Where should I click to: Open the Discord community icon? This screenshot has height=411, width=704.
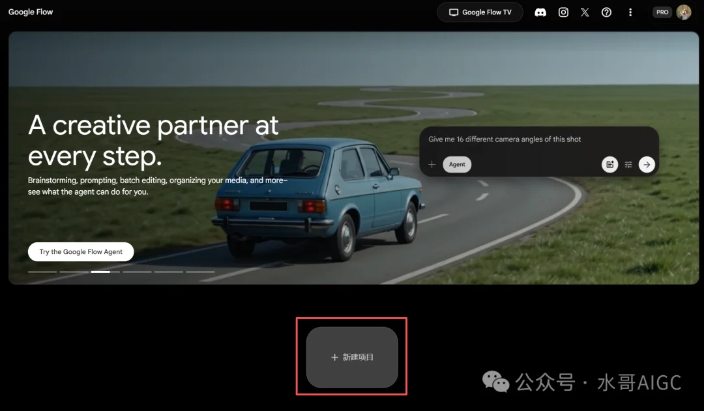(x=540, y=12)
